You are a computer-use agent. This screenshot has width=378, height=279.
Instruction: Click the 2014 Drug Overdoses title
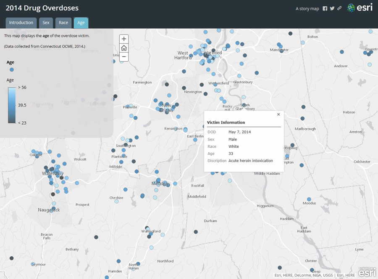[42, 8]
